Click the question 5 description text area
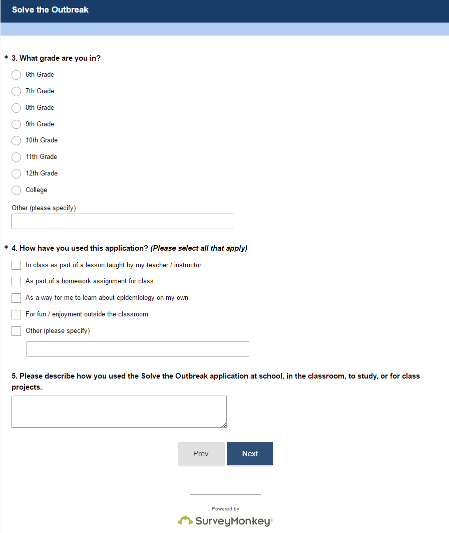Viewport: 449px width, 533px height. tap(119, 412)
